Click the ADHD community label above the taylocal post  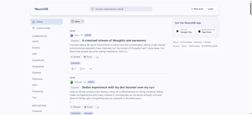(72, 78)
